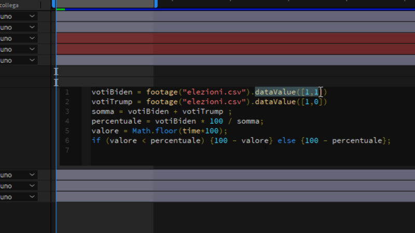Click the work area start handle
The image size is (415, 233).
tap(54, 4)
